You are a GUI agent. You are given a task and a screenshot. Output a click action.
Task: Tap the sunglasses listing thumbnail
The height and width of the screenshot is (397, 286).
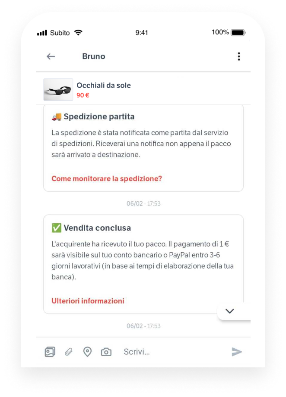pyautogui.click(x=58, y=90)
